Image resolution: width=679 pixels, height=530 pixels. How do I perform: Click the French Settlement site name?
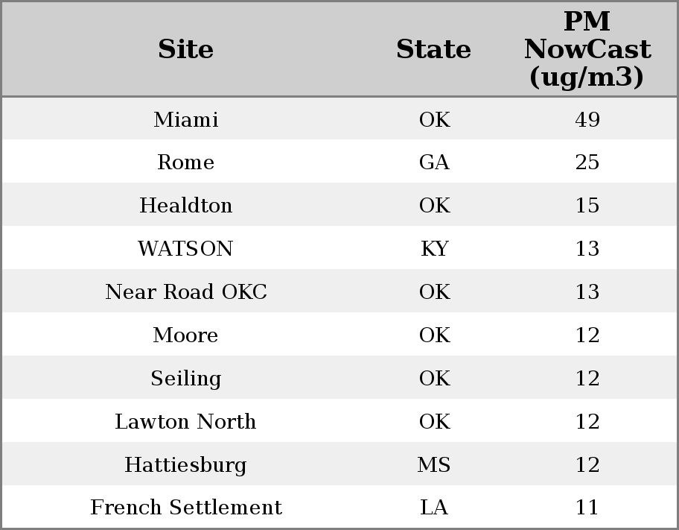pyautogui.click(x=185, y=508)
